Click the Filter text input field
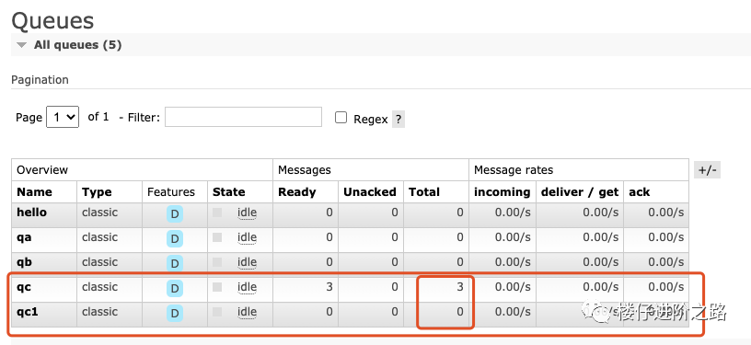This screenshot has width=751, height=345. coord(243,117)
